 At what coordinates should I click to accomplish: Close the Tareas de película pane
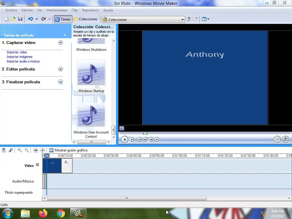pos(65,35)
